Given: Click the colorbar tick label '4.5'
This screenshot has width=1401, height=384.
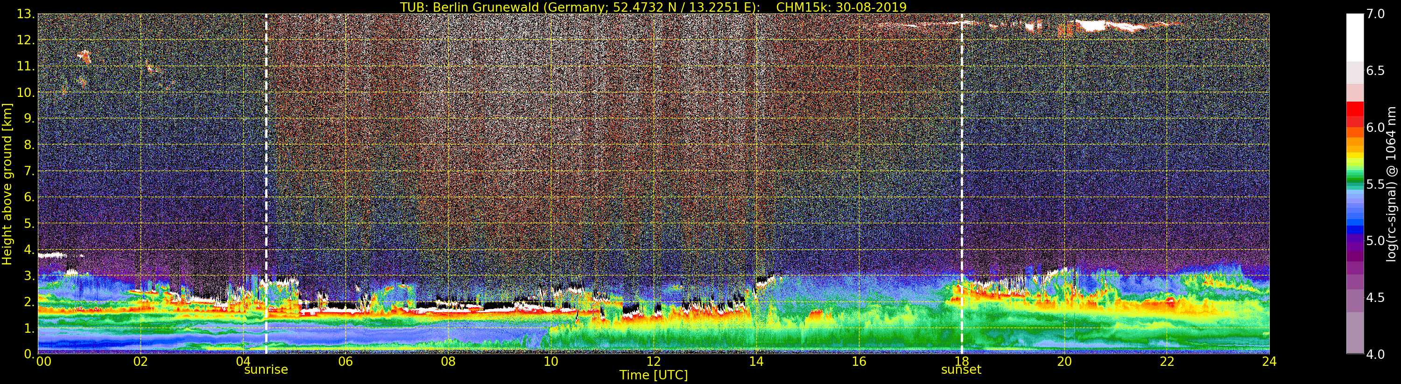Looking at the screenshot, I should coord(1376,298).
